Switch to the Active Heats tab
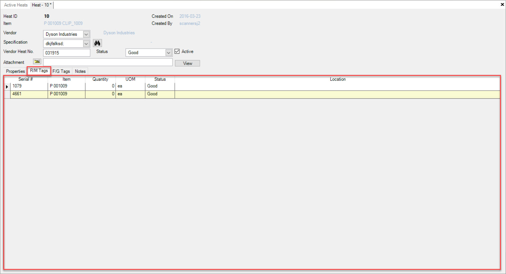The height and width of the screenshot is (274, 506). 16,5
